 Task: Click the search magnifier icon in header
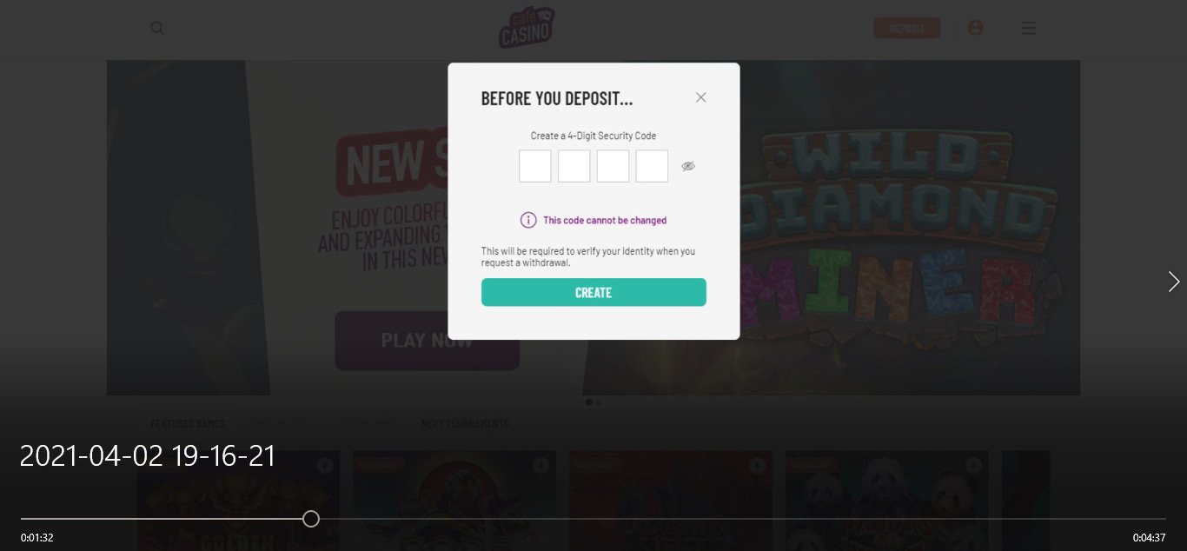click(157, 28)
